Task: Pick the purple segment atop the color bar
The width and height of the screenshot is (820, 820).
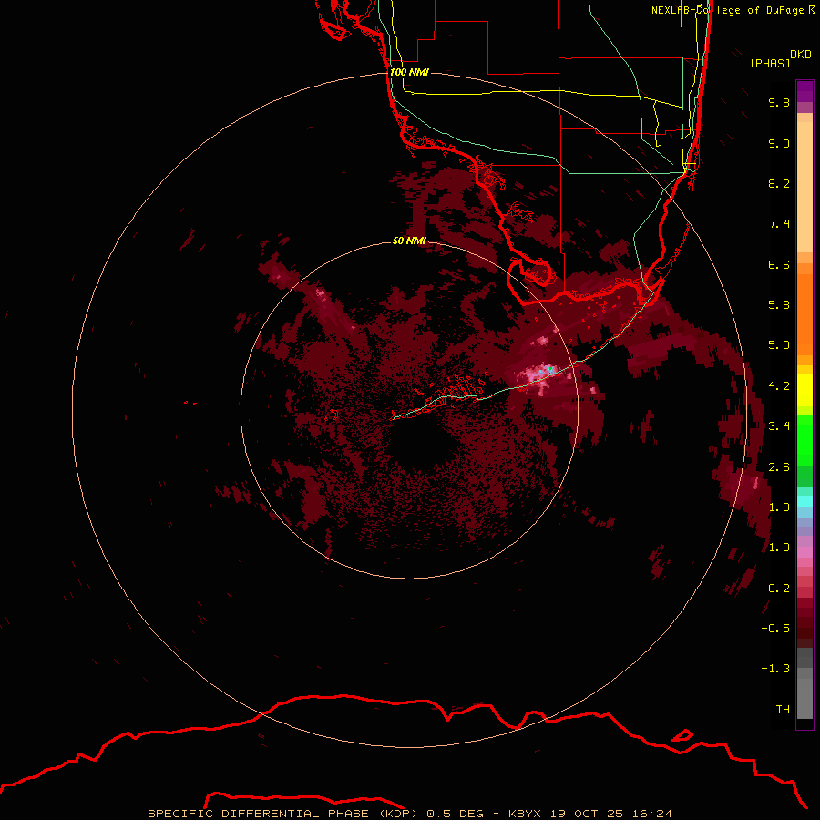Action: 805,92
